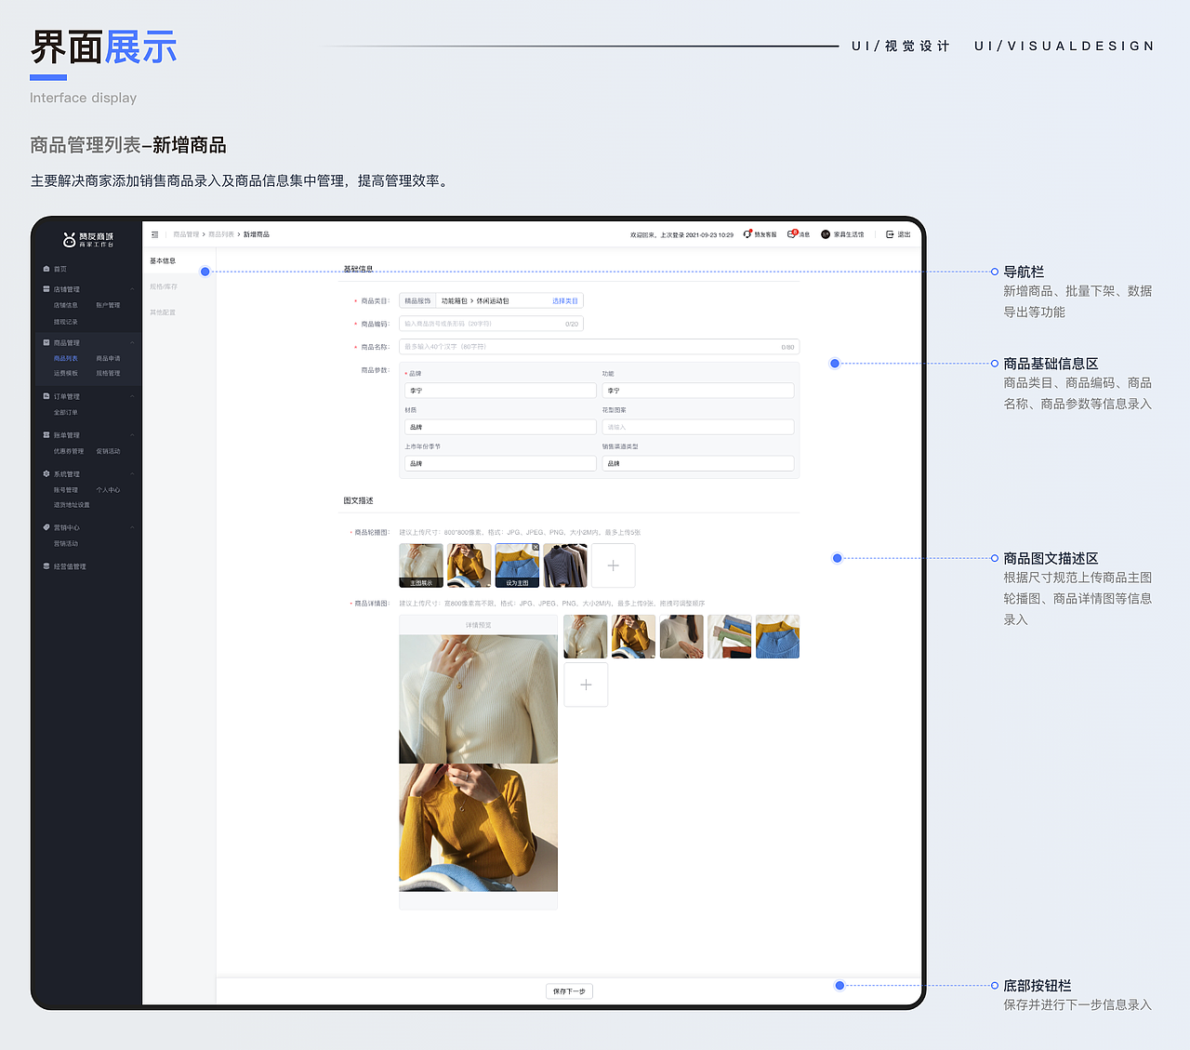This screenshot has height=1050, width=1190.
Task: Click the 经营值管理 stack icon
Action: pyautogui.click(x=46, y=566)
